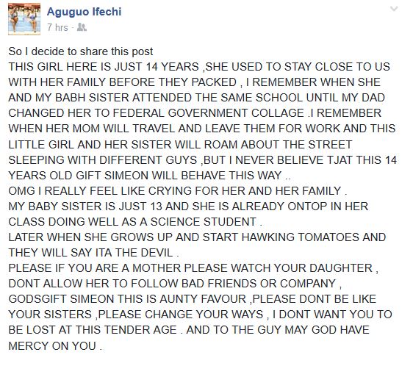Open the 7 hrs timestamp permalink
413x366 pixels.
pos(57,27)
